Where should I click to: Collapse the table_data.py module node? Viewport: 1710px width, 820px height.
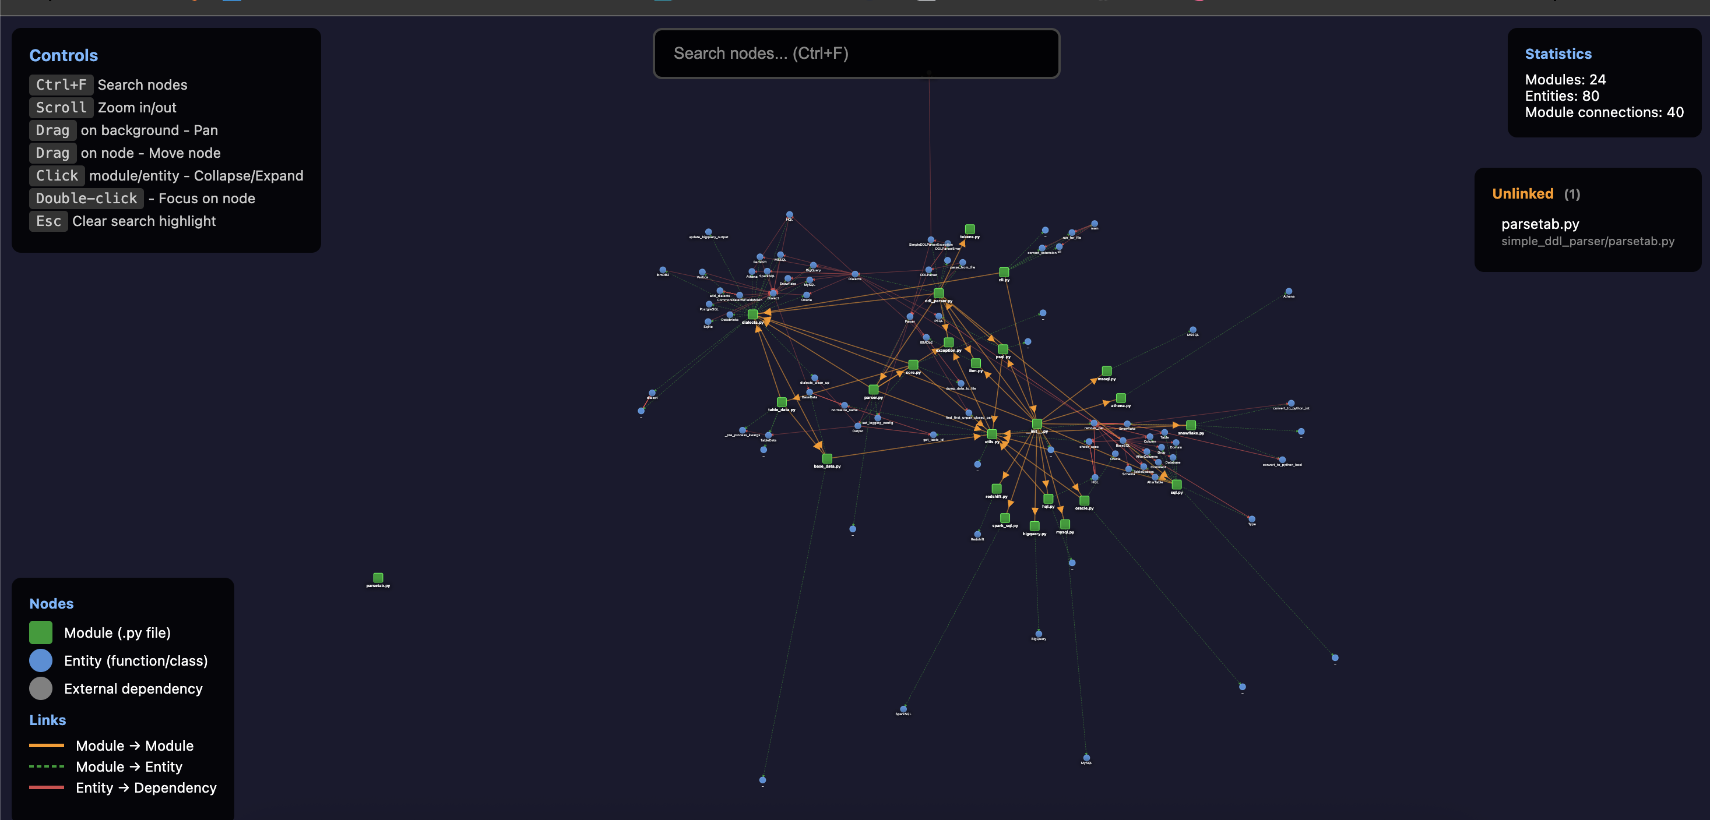[782, 402]
